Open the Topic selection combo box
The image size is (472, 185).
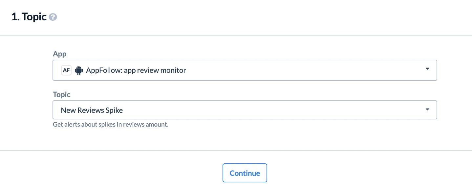coord(245,110)
